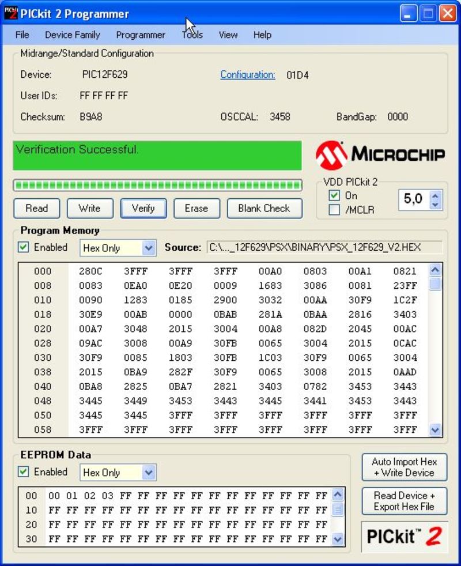Expand EEPROM Data Hex Only dropdown

pos(149,473)
